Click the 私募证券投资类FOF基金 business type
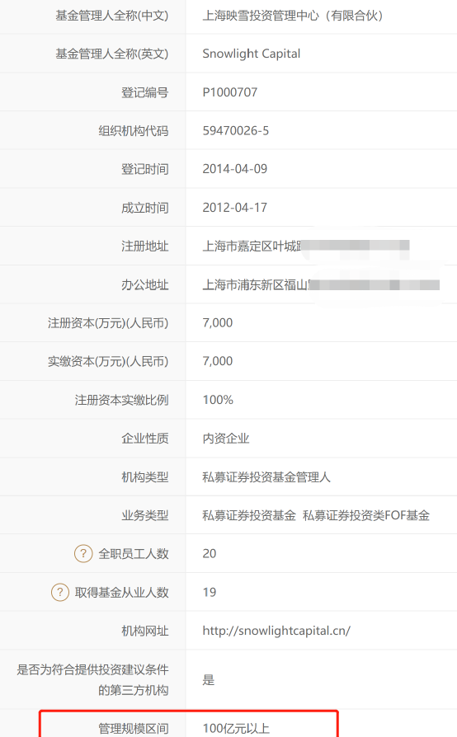This screenshot has height=737, width=457. tap(365, 515)
